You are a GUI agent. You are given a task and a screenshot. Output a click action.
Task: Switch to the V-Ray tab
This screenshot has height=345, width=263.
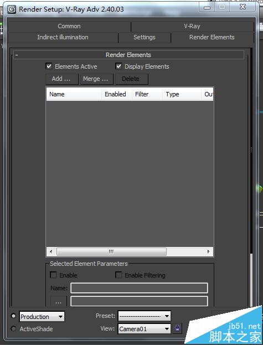(192, 26)
